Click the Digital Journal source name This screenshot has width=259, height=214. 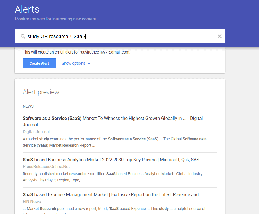[36, 132]
